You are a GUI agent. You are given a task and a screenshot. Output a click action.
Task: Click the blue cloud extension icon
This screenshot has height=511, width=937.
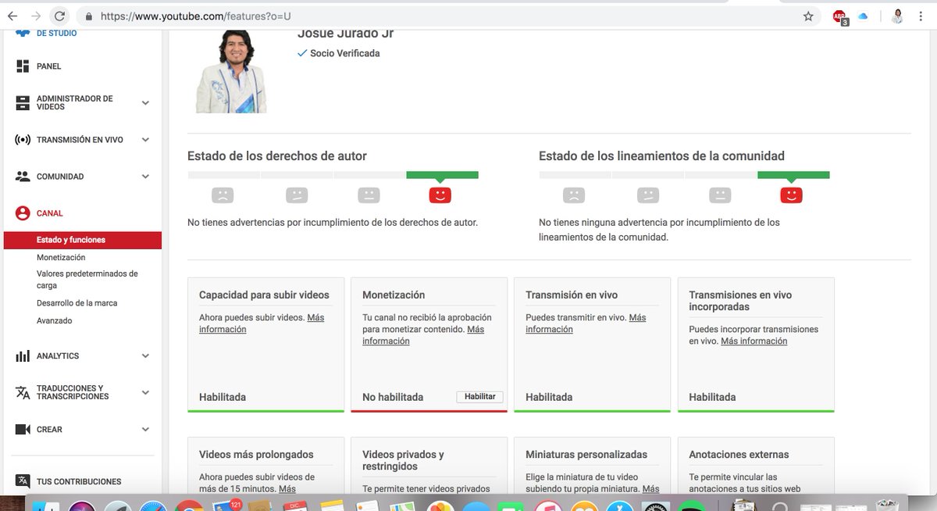click(863, 16)
